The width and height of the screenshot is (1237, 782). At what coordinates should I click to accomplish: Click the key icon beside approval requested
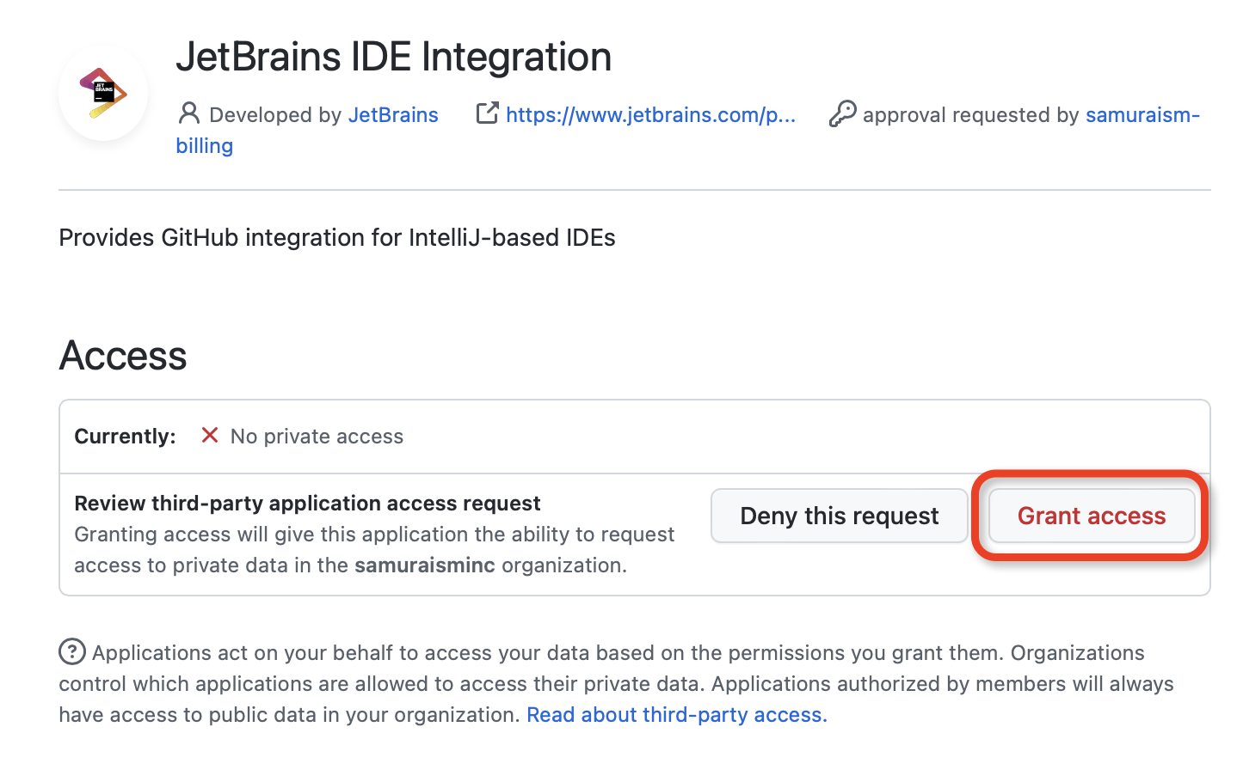coord(842,113)
